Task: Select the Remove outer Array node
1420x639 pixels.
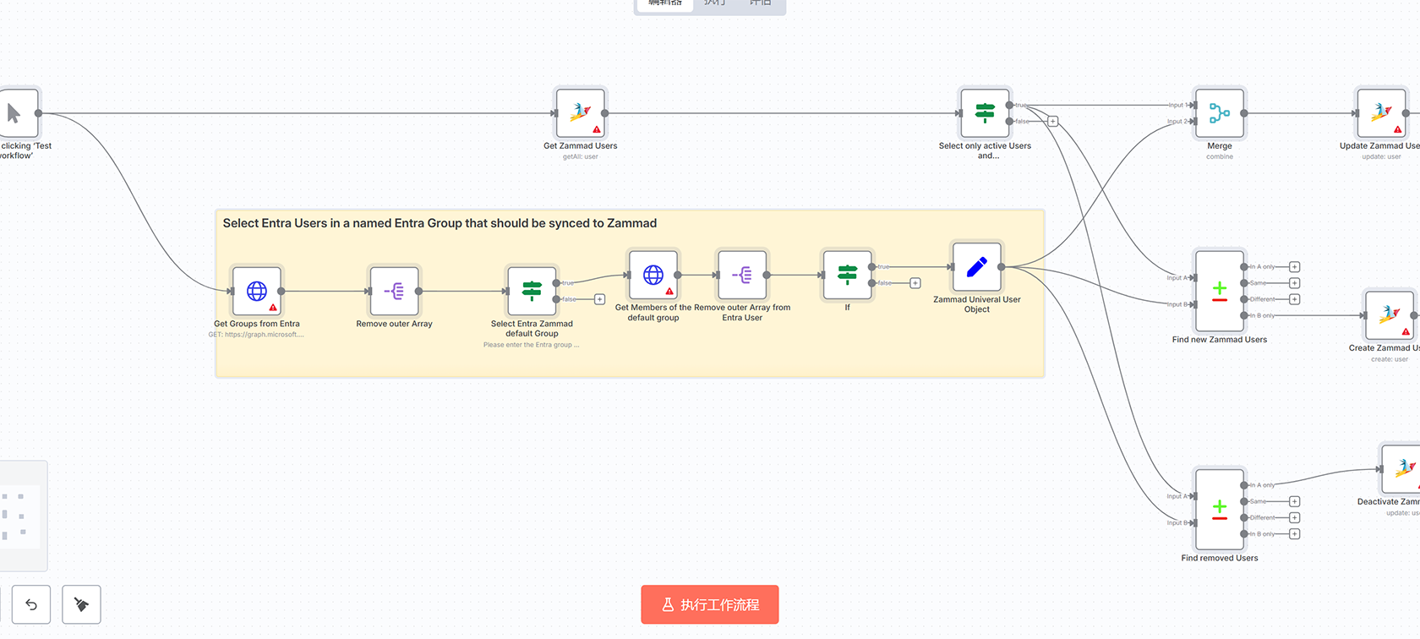Action: click(394, 292)
